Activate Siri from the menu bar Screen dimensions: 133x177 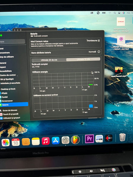(x=124, y=13)
